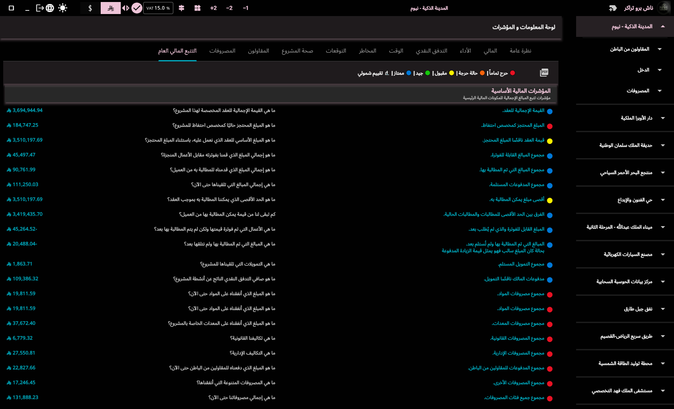Switch to the المالي tab
The height and width of the screenshot is (409, 674).
click(490, 51)
